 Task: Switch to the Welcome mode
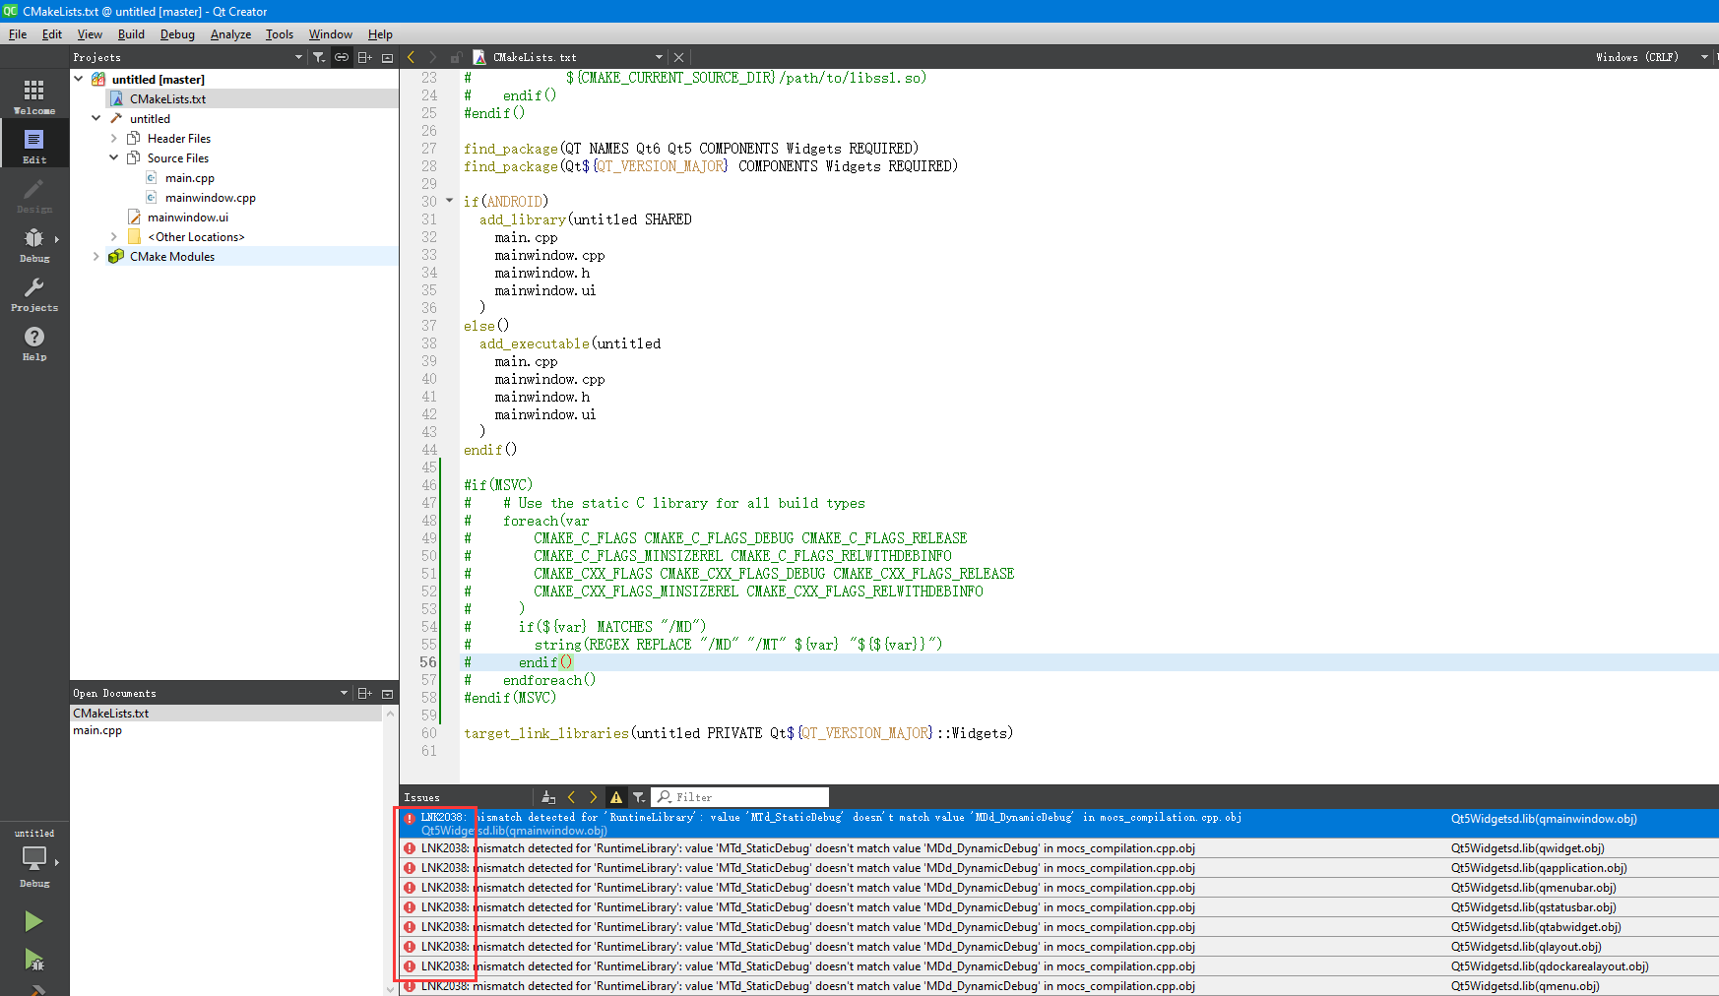pos(34,94)
